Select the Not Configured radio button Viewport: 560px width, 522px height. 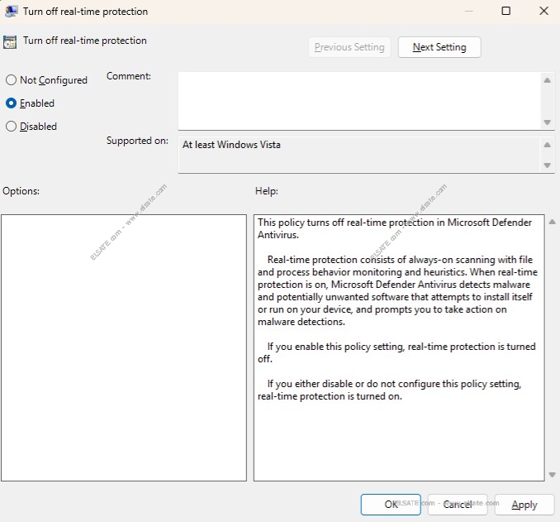click(12, 80)
